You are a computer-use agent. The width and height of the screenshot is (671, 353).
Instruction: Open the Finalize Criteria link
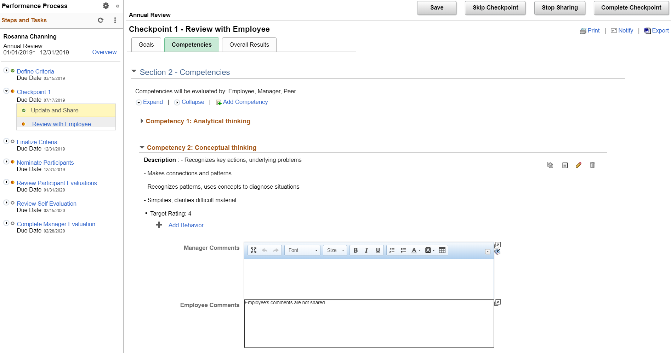pos(37,142)
